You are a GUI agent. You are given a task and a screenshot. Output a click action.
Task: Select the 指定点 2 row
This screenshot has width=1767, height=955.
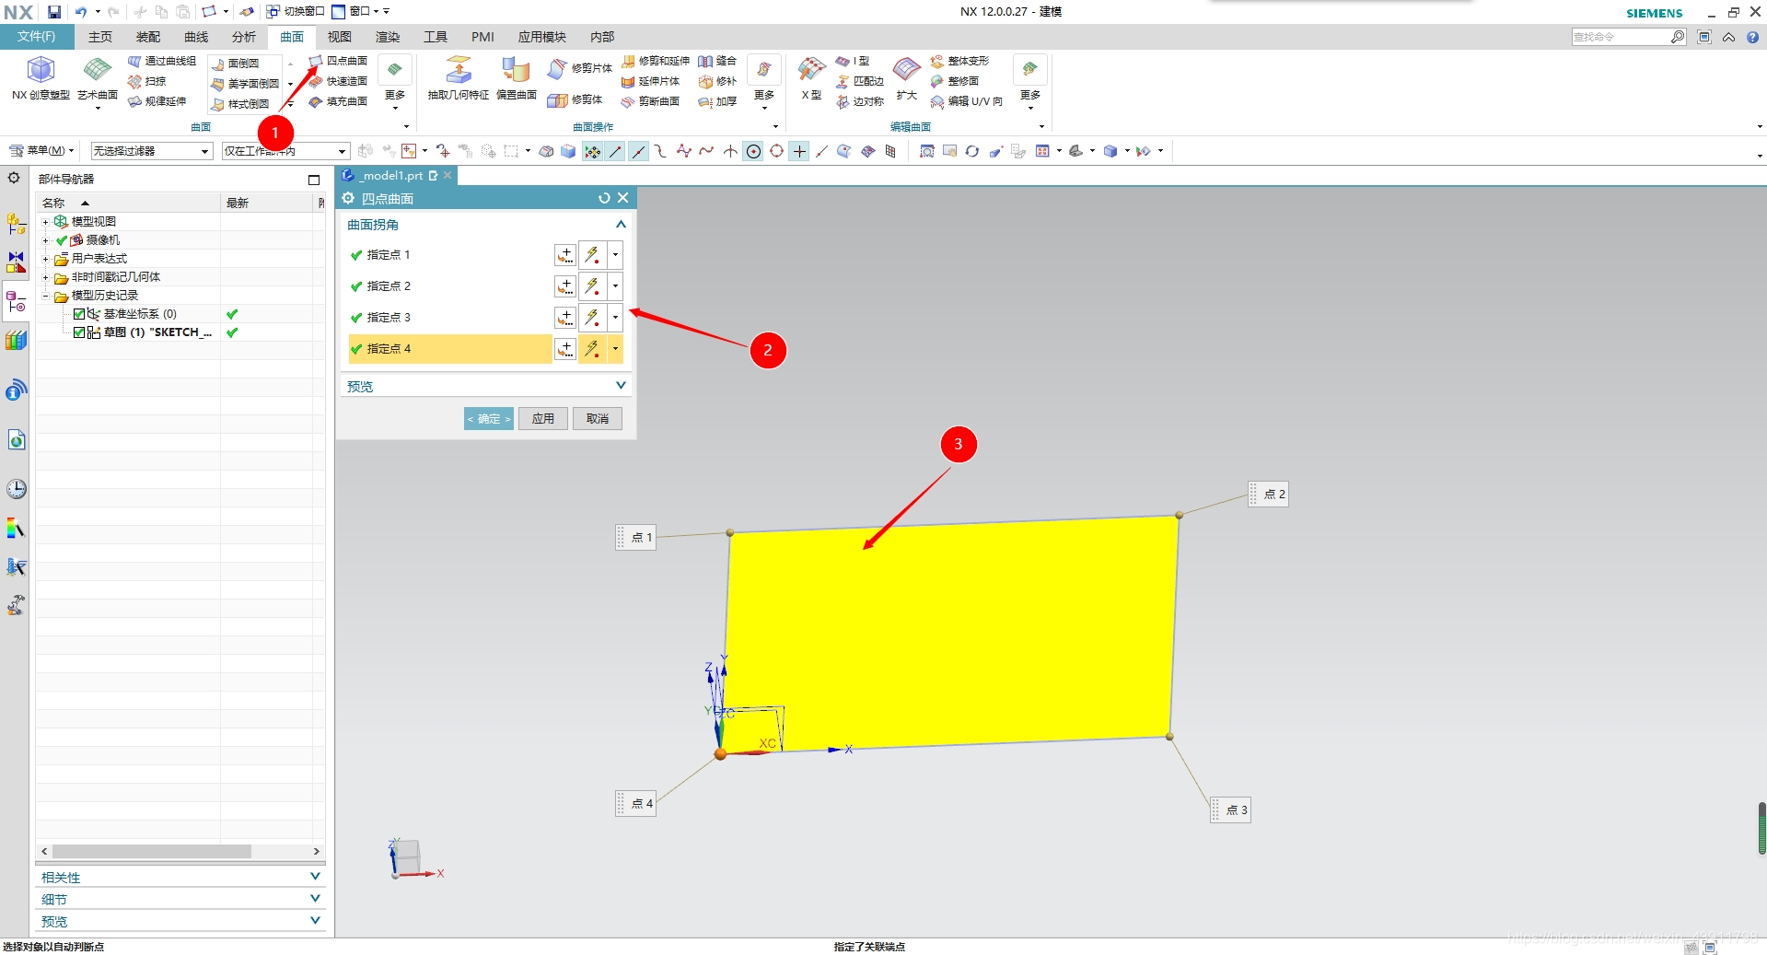(449, 286)
